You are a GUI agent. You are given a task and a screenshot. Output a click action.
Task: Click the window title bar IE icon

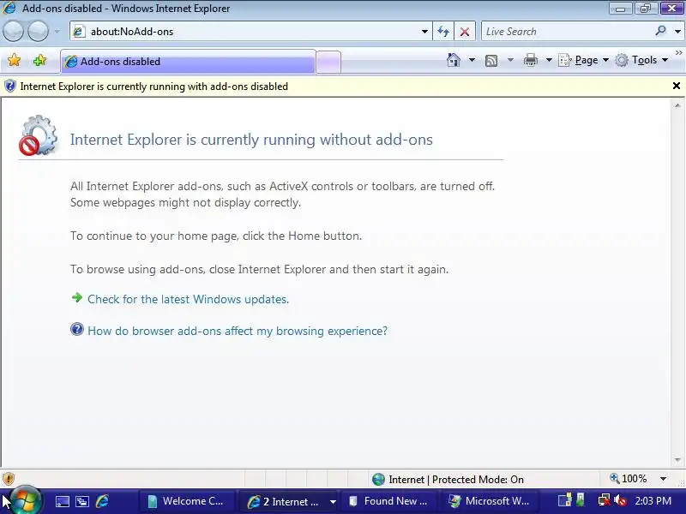point(9,8)
